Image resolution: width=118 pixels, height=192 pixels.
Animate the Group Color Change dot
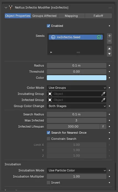click(x=109, y=106)
